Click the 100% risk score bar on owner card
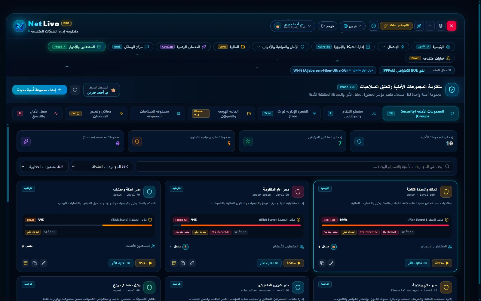The image size is (481, 301). tap(385, 225)
